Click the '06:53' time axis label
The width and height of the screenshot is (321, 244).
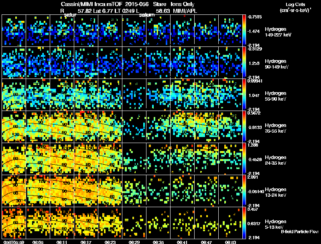230,242
